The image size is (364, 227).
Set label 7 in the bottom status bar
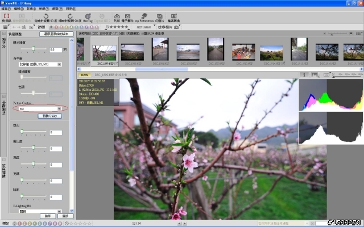click(50, 224)
